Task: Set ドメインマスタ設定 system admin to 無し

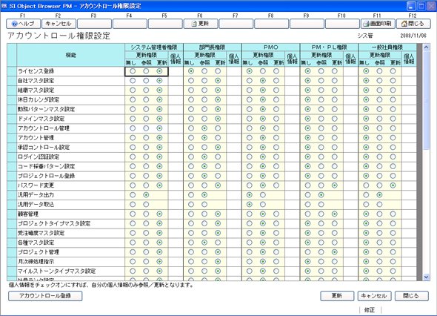Action: [x=133, y=119]
